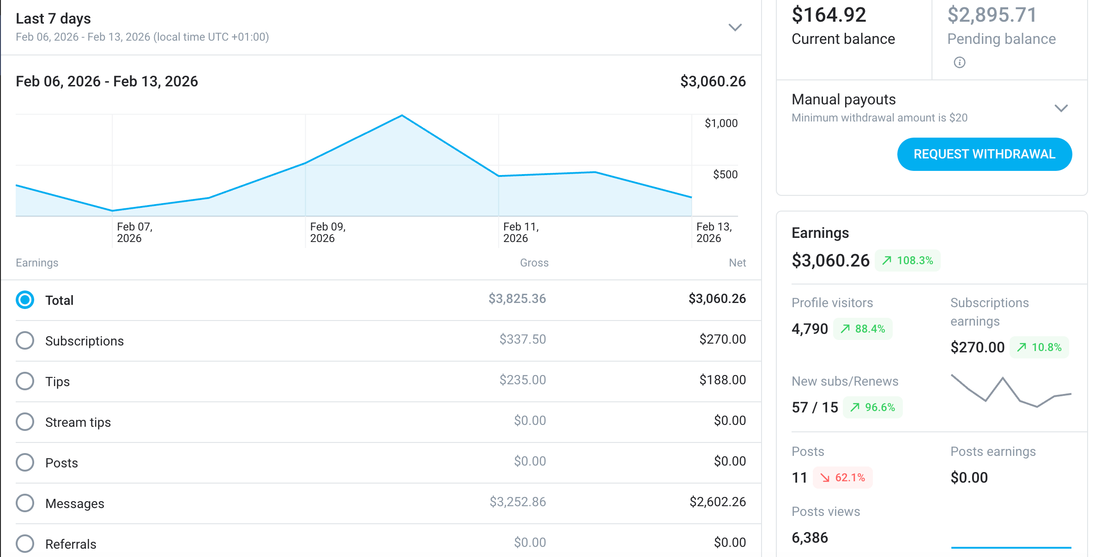Screen dimensions: 1113x557
Task: Select the Tips radio button
Action: point(25,381)
